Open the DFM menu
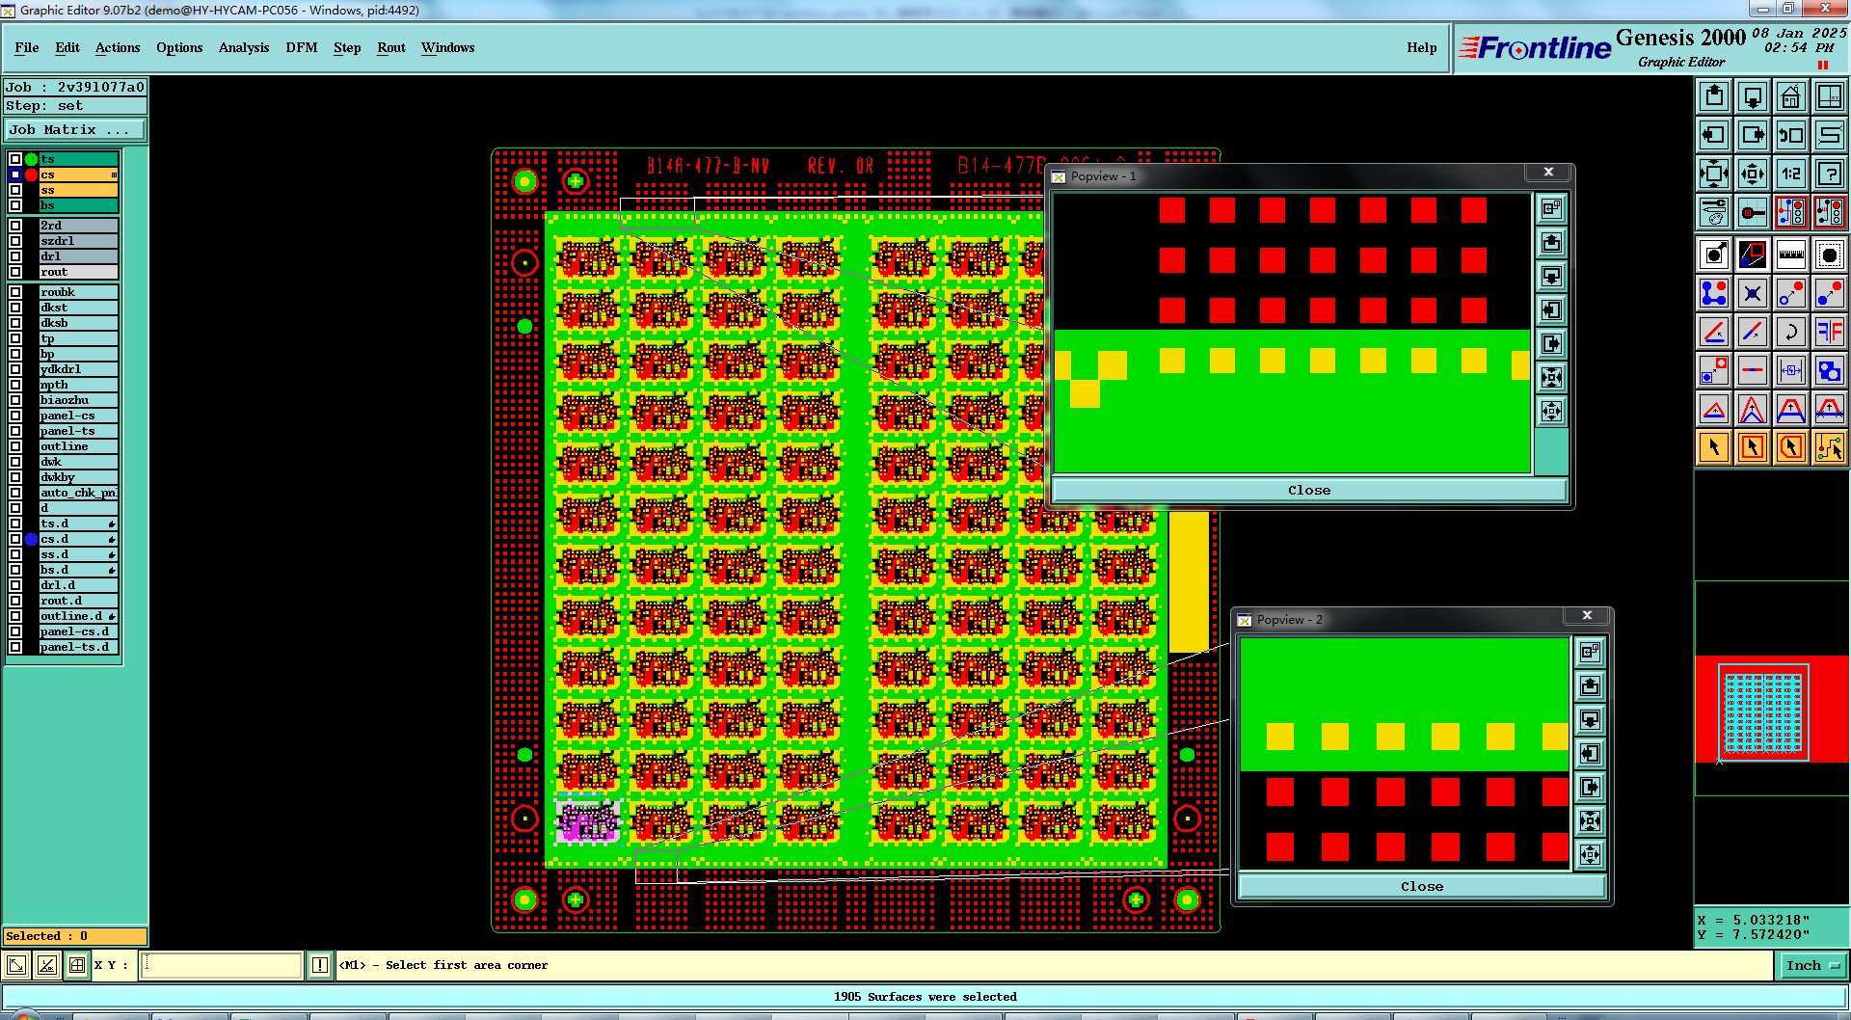This screenshot has height=1020, width=1851. (302, 47)
